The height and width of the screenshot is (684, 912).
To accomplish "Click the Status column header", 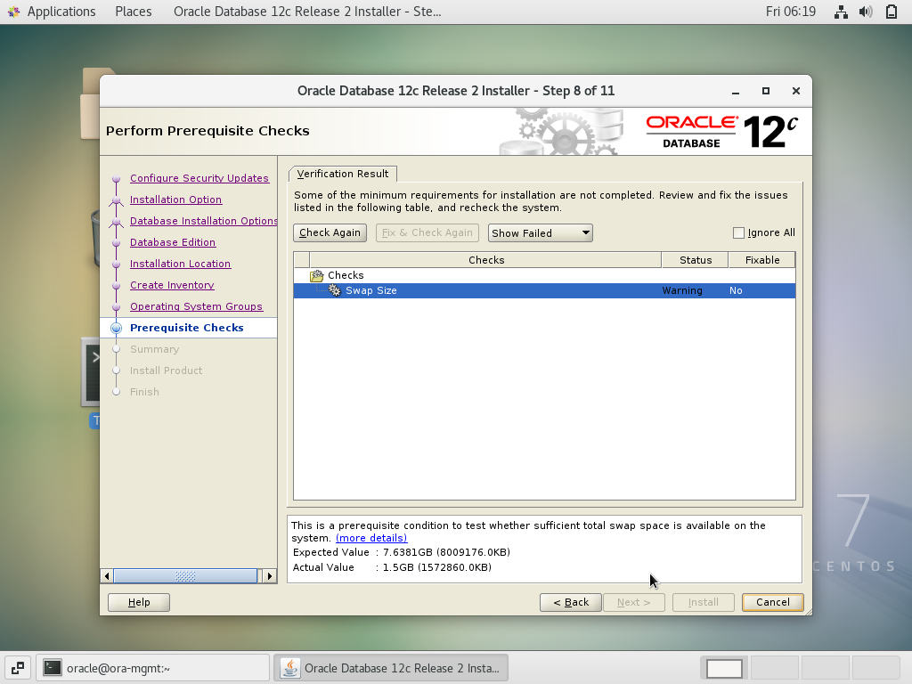I will 695,260.
